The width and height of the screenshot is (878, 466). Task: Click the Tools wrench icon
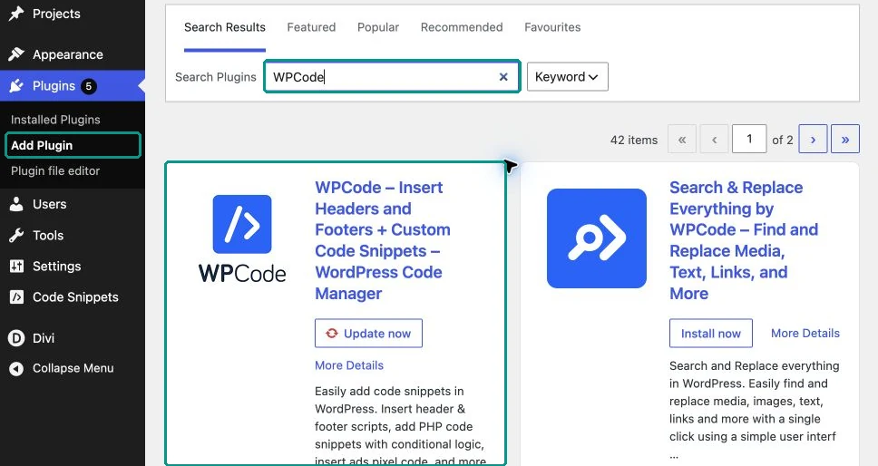[16, 236]
